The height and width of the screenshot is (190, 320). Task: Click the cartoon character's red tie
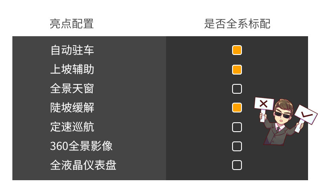pos(278,129)
